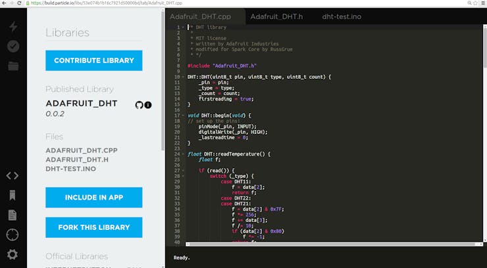Click the 'Libraries' panel heading
The image size is (487, 268).
point(67,33)
